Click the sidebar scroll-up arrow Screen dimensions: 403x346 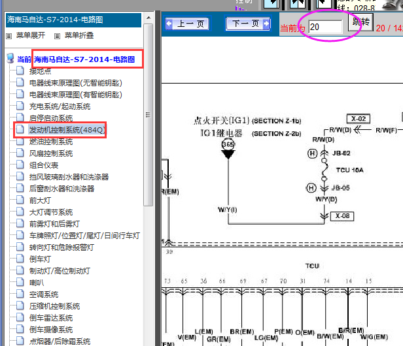pyautogui.click(x=149, y=18)
